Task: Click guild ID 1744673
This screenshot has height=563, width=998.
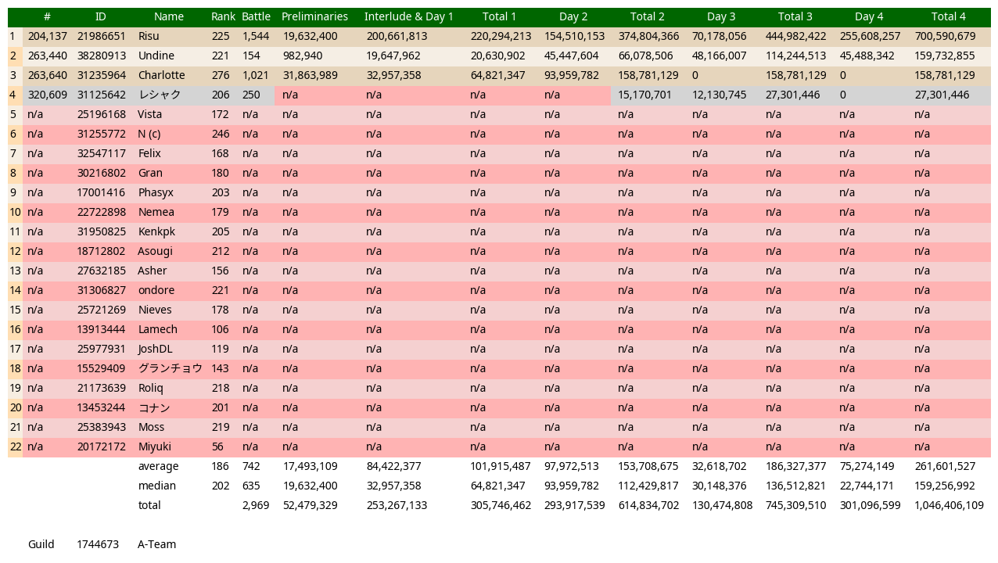Action: tap(98, 545)
